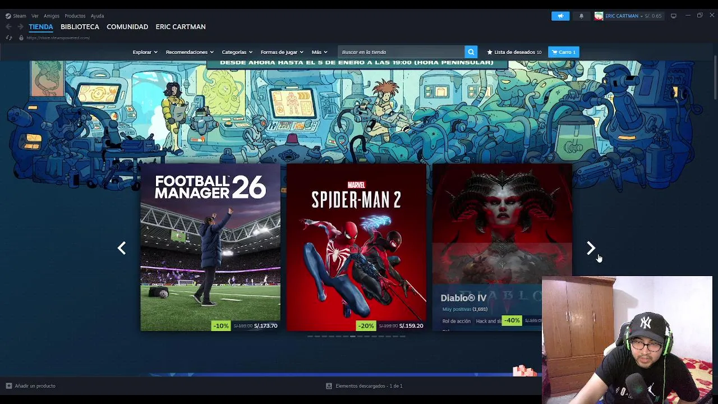Screen dimensions: 718x404
Task: Click the downloads icon in the bottom bar
Action: click(x=329, y=386)
